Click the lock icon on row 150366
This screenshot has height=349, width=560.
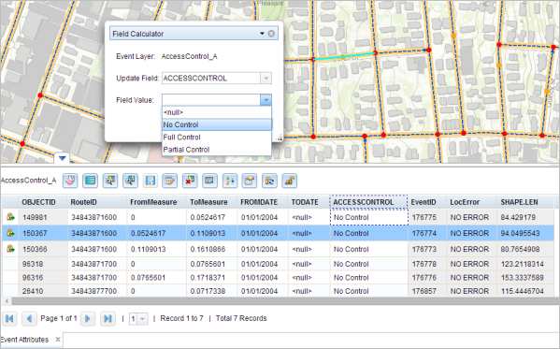pos(10,249)
